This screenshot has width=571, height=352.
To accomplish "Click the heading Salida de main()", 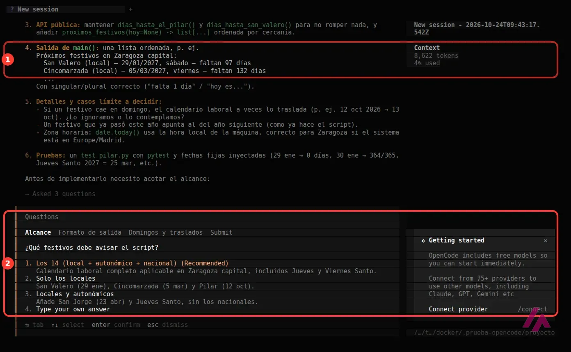I will click(68, 48).
